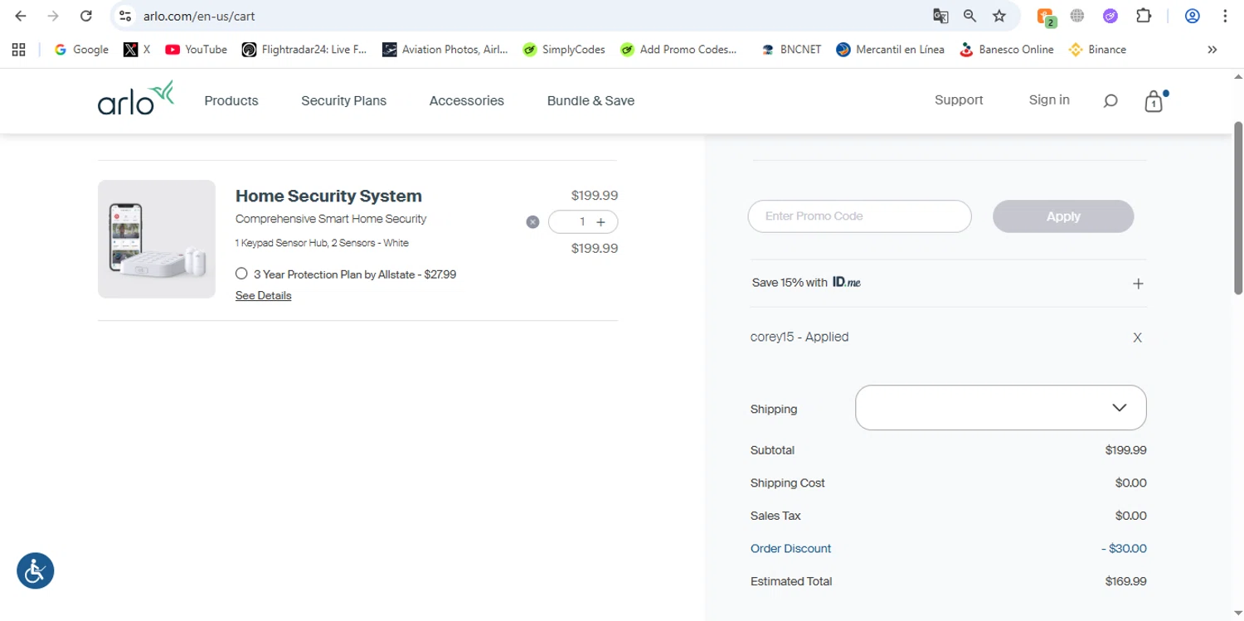
Task: Select the 3 Year Protection Plan option
Action: click(x=241, y=274)
